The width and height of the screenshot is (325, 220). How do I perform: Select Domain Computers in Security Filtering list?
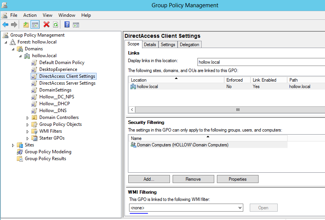tap(183, 145)
